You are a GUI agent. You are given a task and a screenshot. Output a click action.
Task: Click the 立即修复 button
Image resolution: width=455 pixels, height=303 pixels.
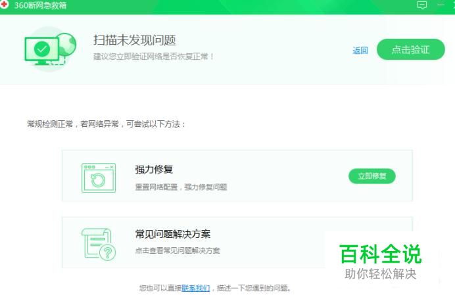coord(371,176)
